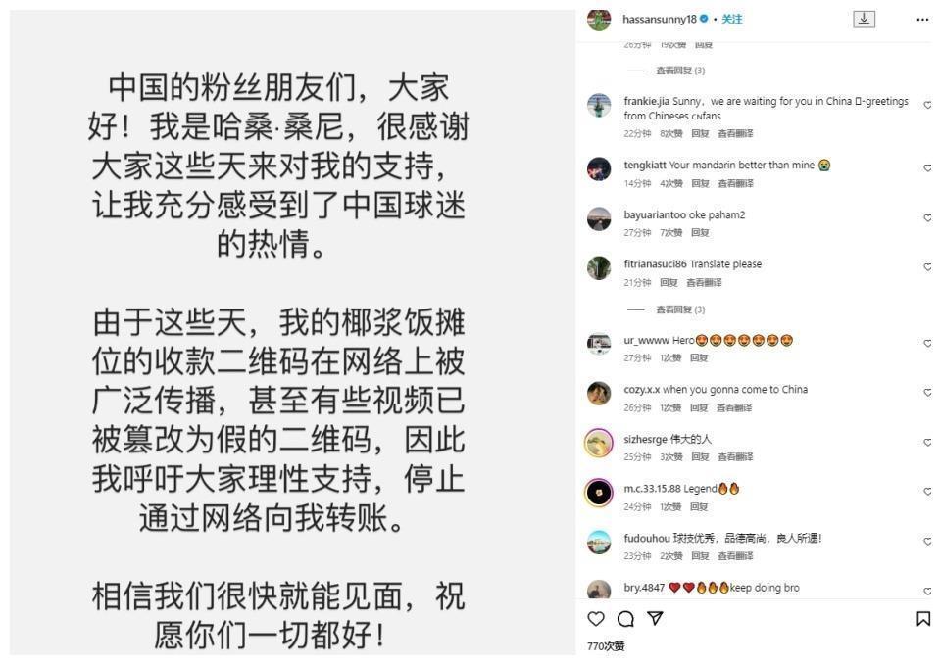Expand replies under fitrianasuci86 comment

(680, 309)
